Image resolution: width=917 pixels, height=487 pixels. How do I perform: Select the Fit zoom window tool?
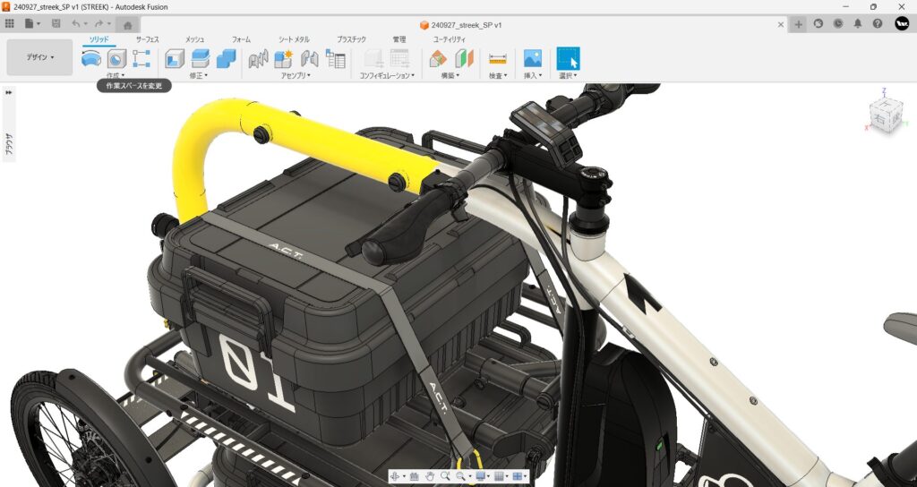460,476
